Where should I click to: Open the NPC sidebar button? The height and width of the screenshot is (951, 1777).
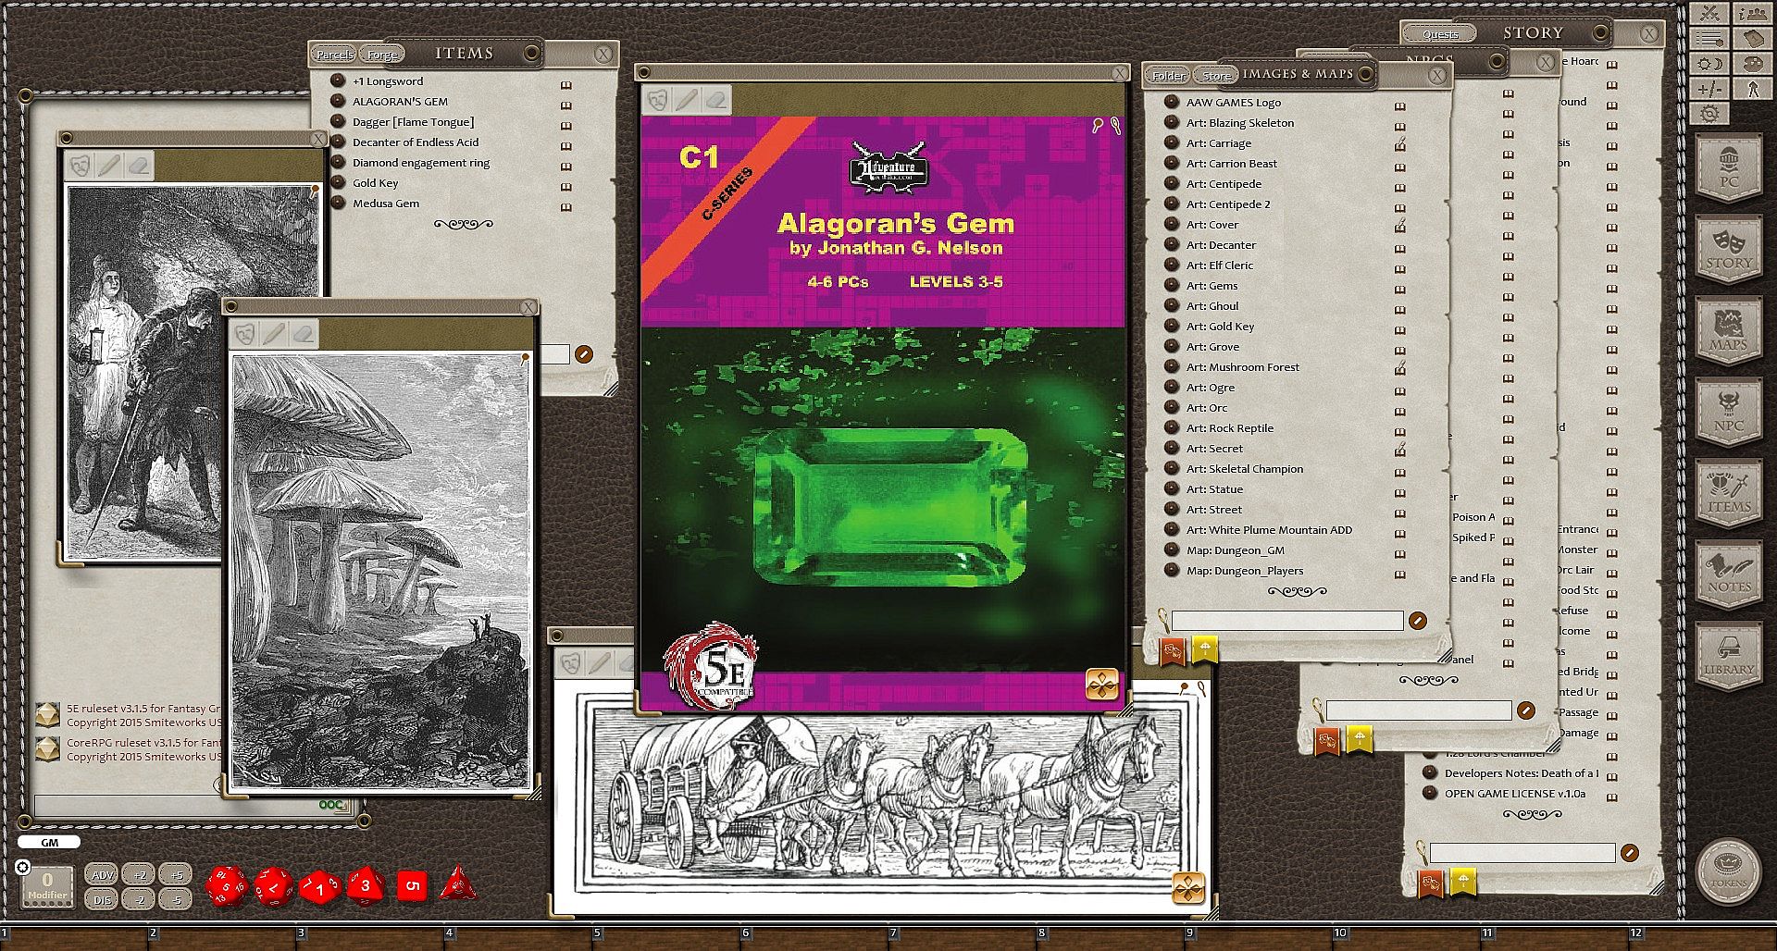pyautogui.click(x=1728, y=413)
